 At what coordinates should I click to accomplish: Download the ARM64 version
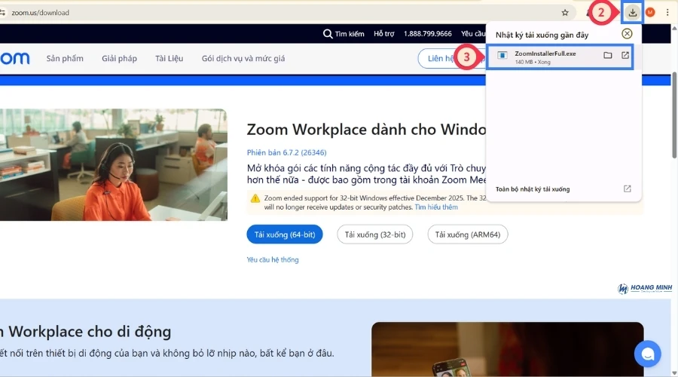(x=467, y=234)
